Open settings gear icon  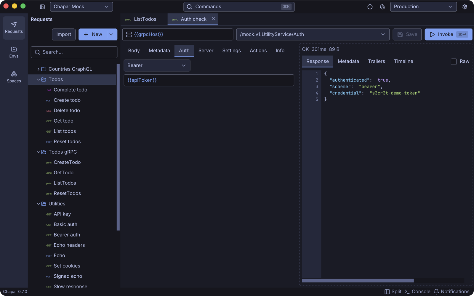[465, 7]
